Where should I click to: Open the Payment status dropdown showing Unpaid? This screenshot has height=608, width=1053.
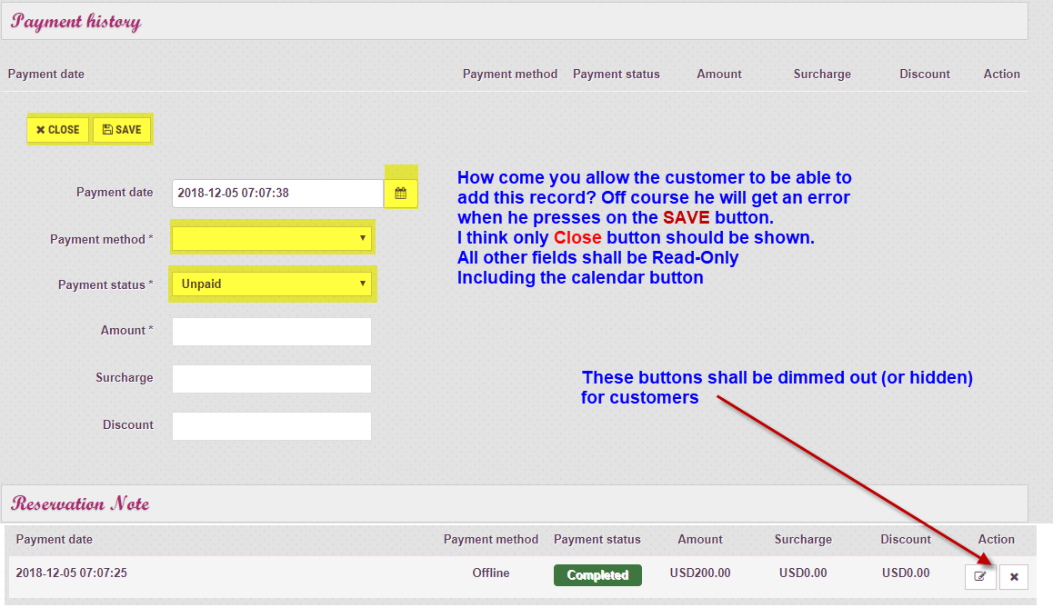pos(272,284)
